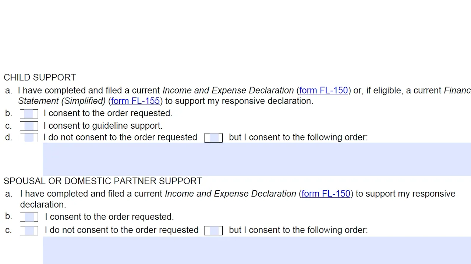The height and width of the screenshot is (264, 471).
Task: Click 'Income and Expense Declaration' text in Spousal section
Action: pyautogui.click(x=230, y=194)
